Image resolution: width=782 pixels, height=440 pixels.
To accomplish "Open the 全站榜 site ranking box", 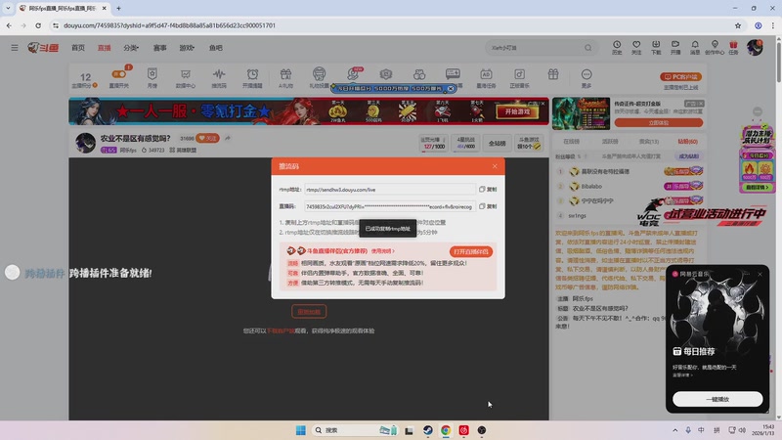I will click(497, 143).
